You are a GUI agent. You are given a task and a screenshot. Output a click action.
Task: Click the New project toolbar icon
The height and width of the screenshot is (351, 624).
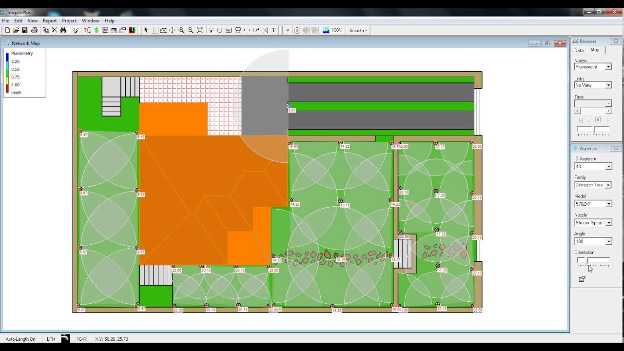tap(7, 30)
